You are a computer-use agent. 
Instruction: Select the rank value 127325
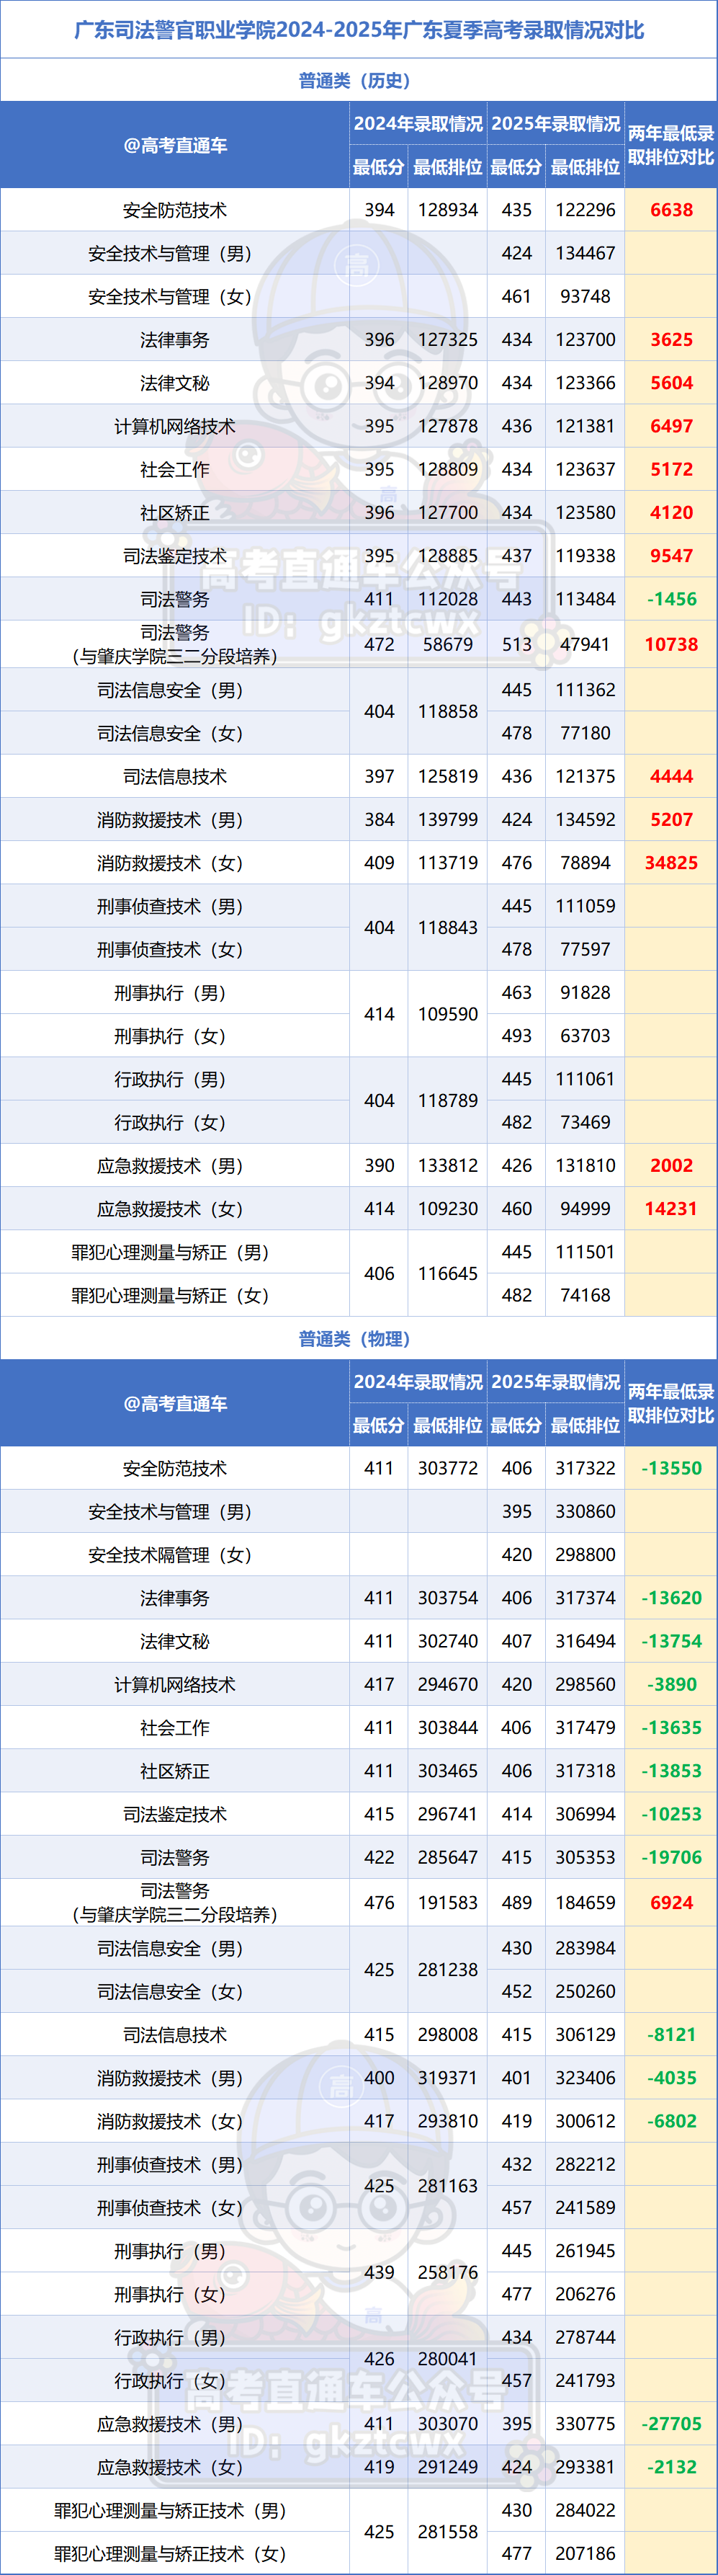pos(447,340)
